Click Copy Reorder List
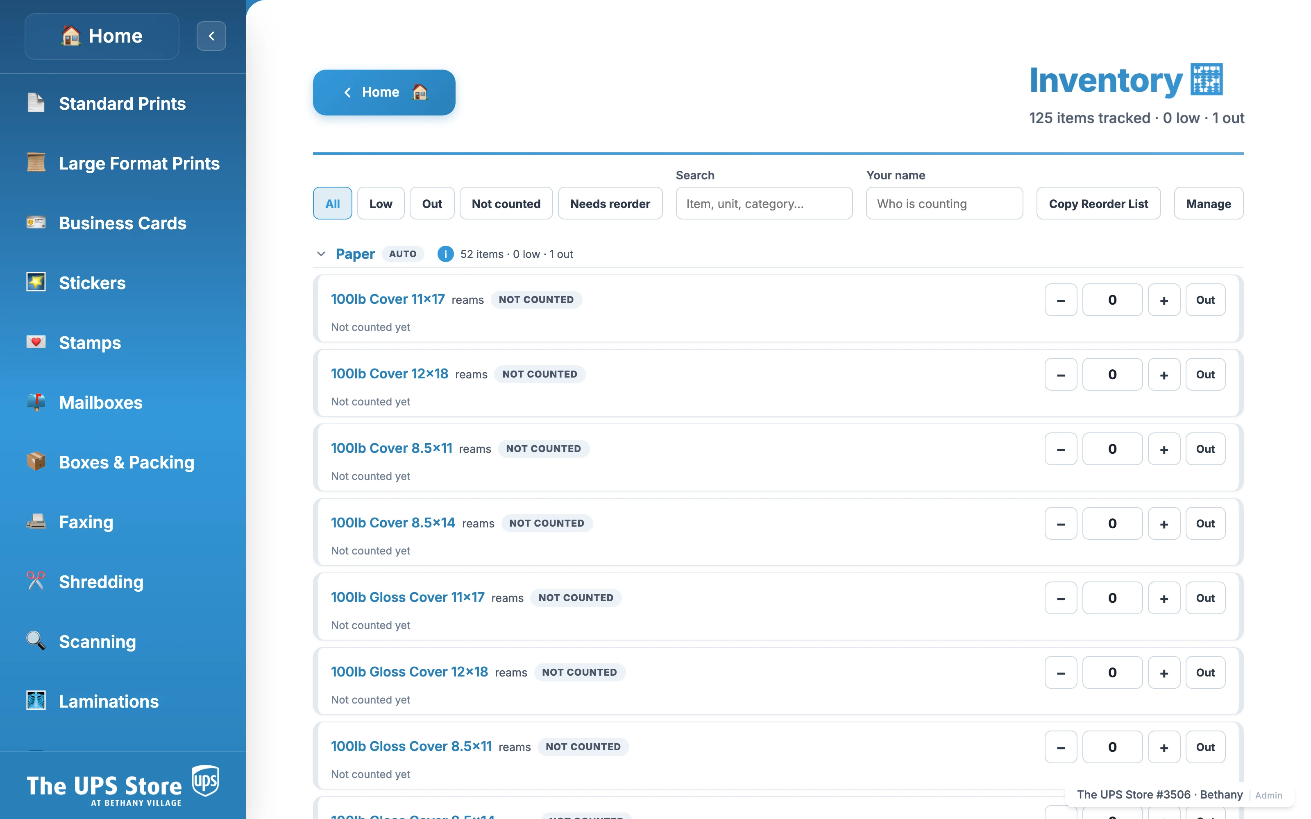This screenshot has width=1311, height=819. [1098, 203]
